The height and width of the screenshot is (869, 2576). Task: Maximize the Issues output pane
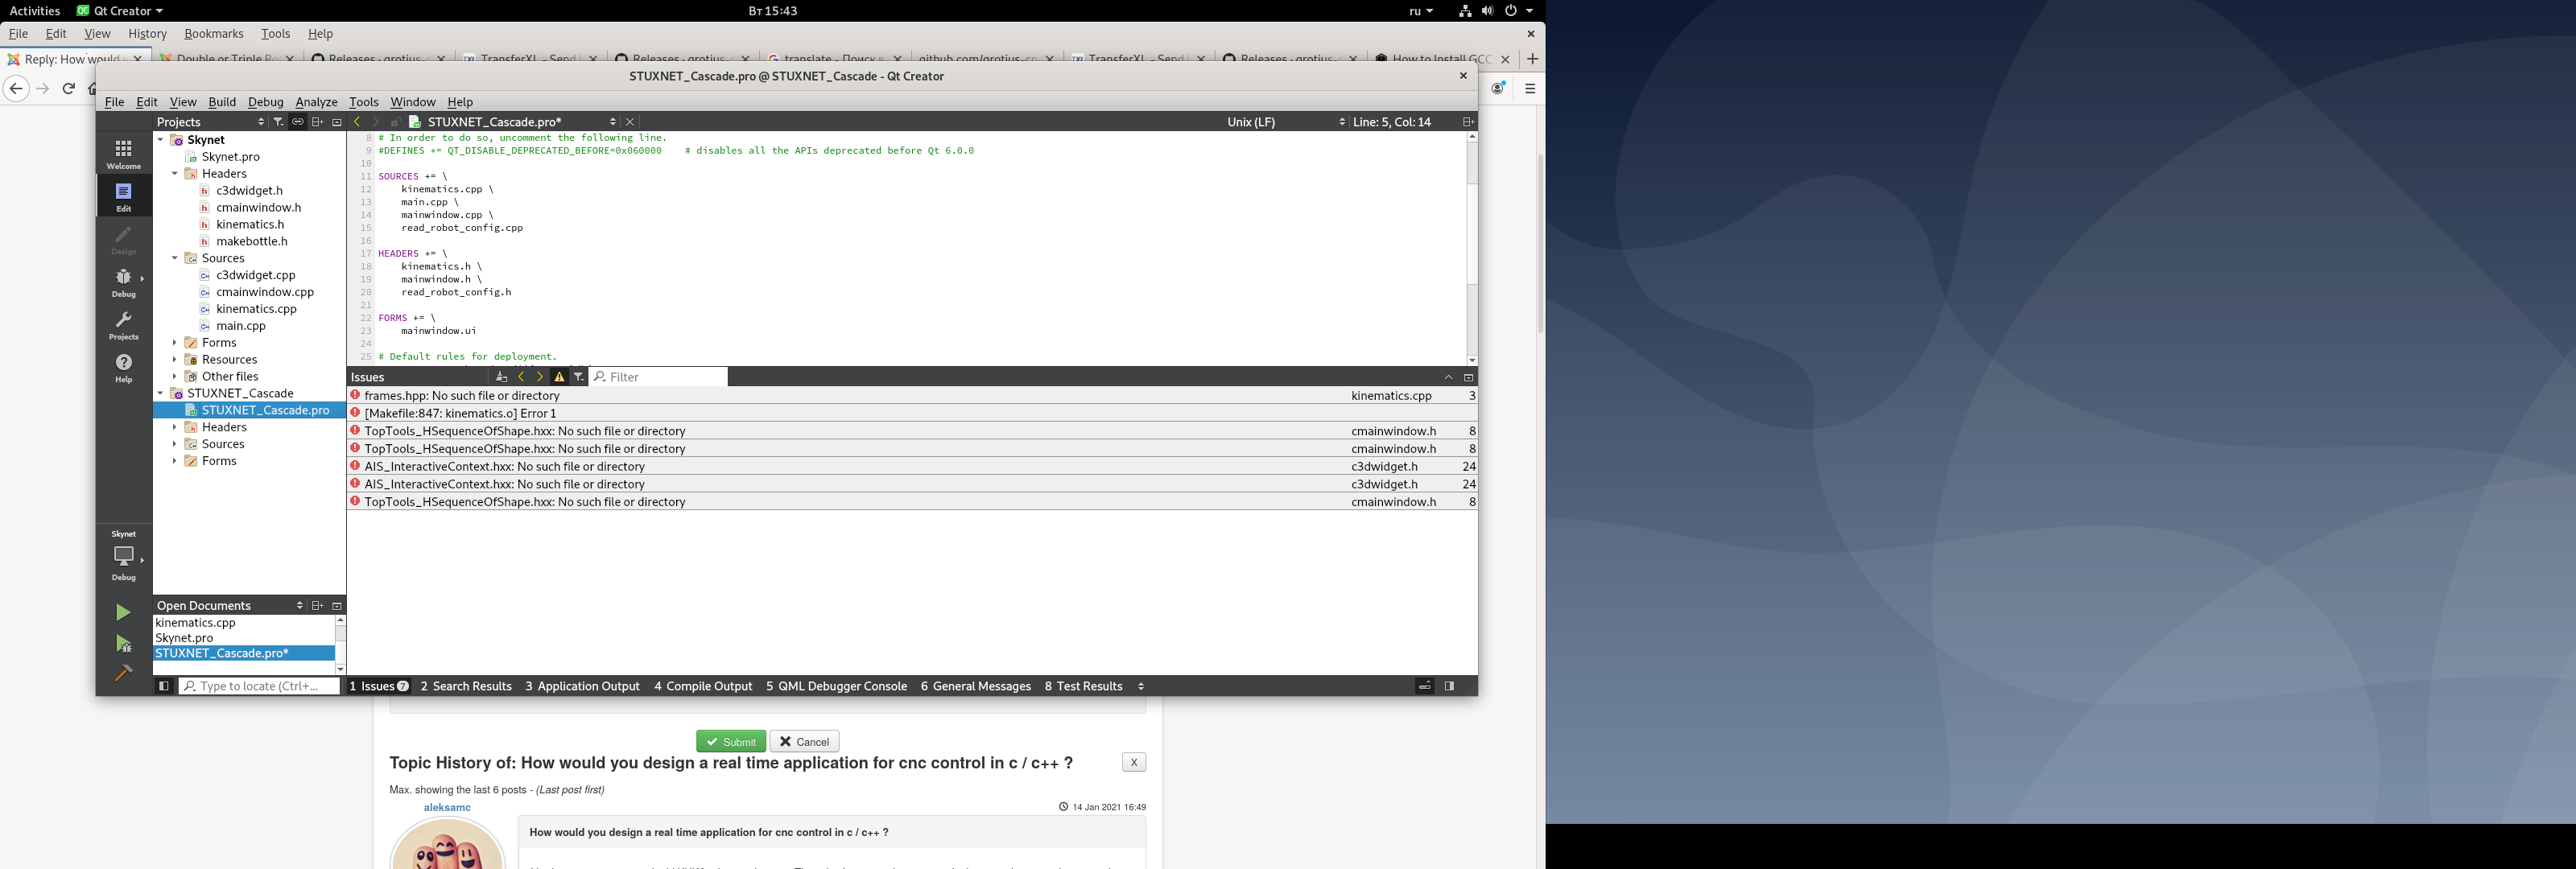click(1468, 377)
